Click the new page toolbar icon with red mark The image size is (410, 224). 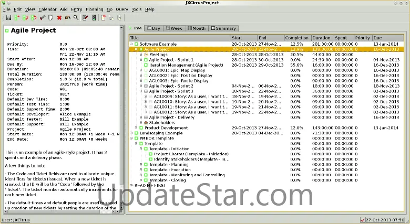pyautogui.click(x=103, y=18)
